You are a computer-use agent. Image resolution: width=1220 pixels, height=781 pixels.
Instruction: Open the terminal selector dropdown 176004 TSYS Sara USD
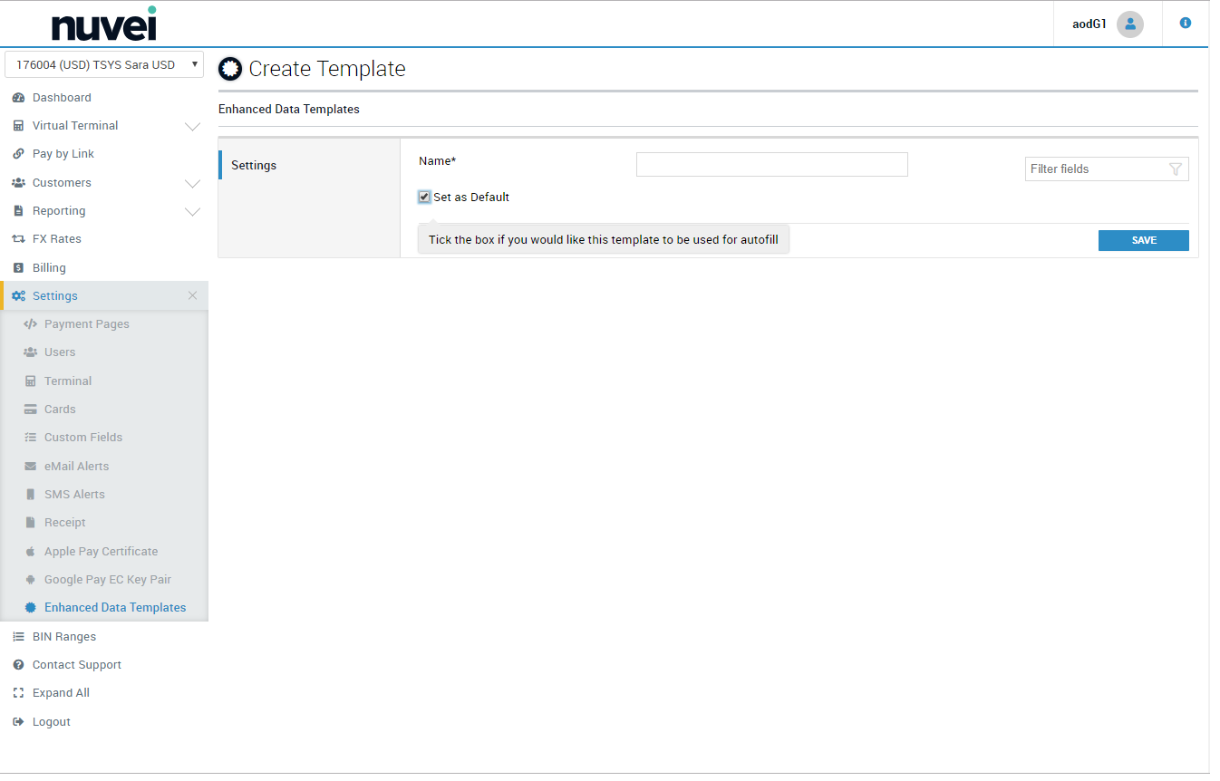[x=104, y=65]
